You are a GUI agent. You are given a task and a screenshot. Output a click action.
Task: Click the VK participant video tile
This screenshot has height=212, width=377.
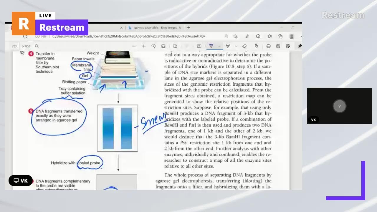(339, 106)
